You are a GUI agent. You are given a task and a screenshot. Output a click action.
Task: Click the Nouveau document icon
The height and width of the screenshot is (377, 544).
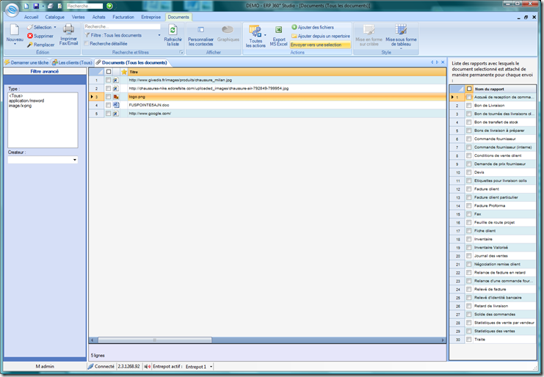14,29
